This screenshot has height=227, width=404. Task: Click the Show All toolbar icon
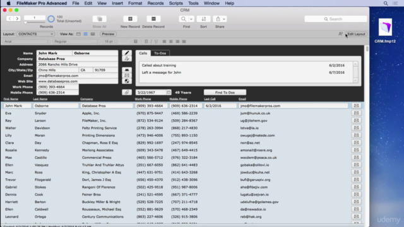(100, 19)
